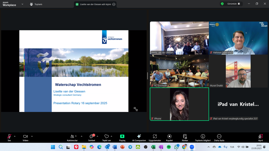Expand audio options arrow next to Ses
This screenshot has width=269, height=151.
point(15,136)
